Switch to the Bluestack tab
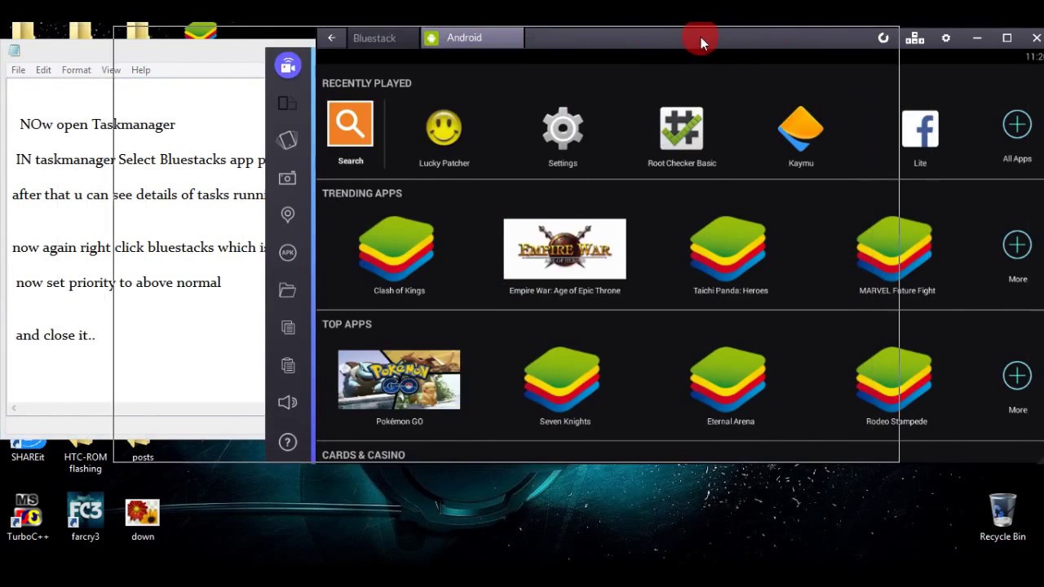Viewport: 1044px width, 587px height. coord(383,38)
